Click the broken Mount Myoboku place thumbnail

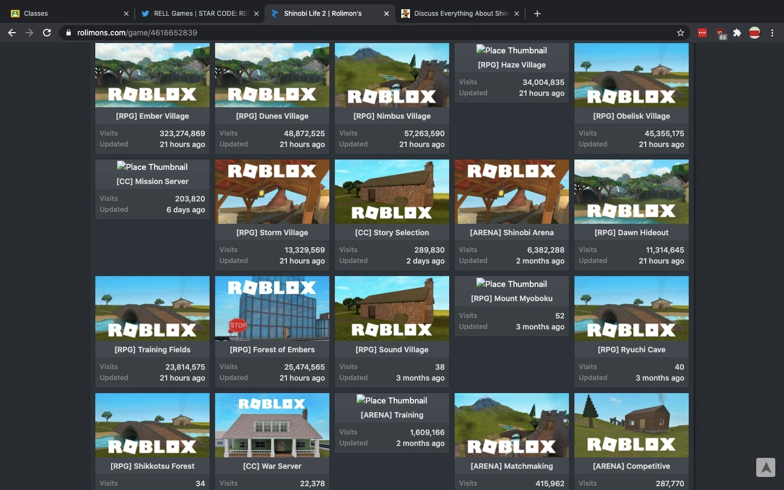(512, 284)
